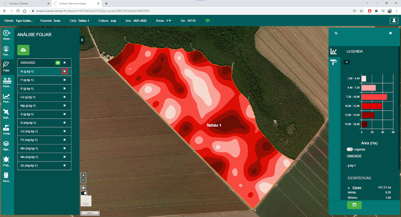Click the green cloud upload button

(23, 50)
